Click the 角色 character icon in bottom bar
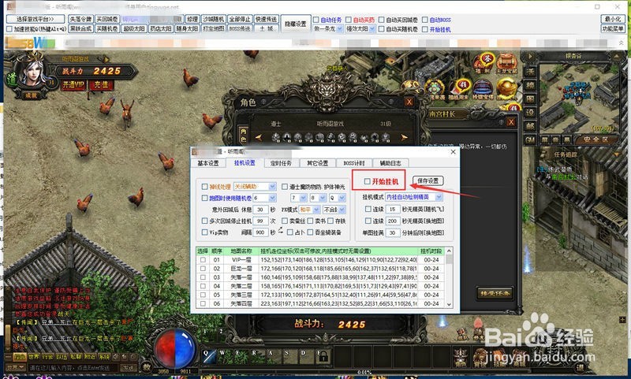Screen dimensions: 631x379 click(461, 358)
